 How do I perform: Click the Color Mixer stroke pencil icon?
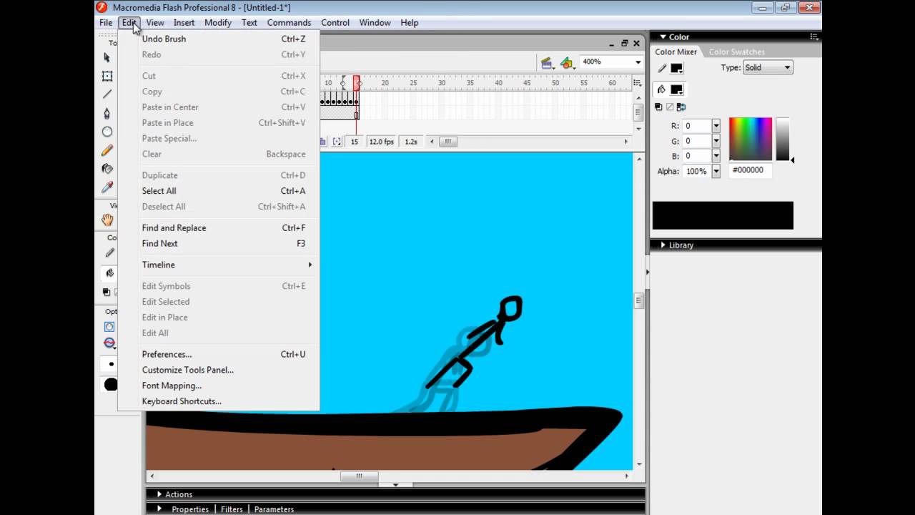click(x=662, y=69)
